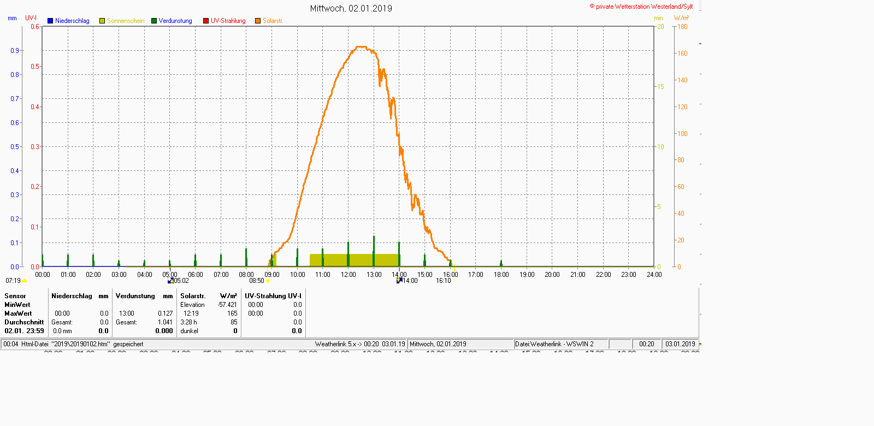
Task: Click the blue mm axis unit label
Action: [x=12, y=18]
